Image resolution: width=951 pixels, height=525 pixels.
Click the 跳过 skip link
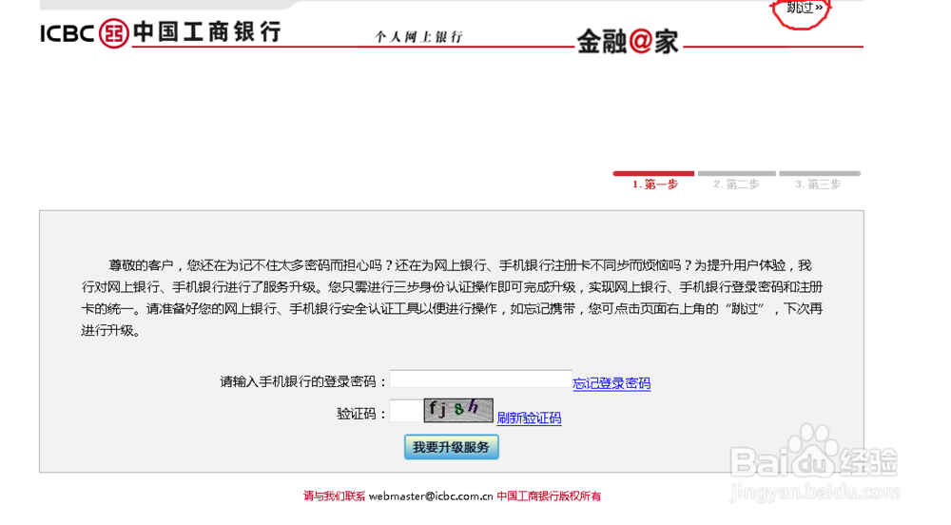[805, 8]
